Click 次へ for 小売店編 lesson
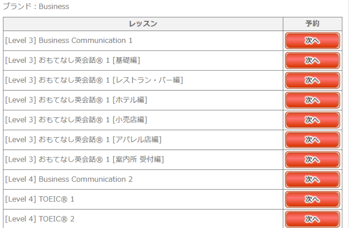The height and width of the screenshot is (228, 349). coord(312,120)
